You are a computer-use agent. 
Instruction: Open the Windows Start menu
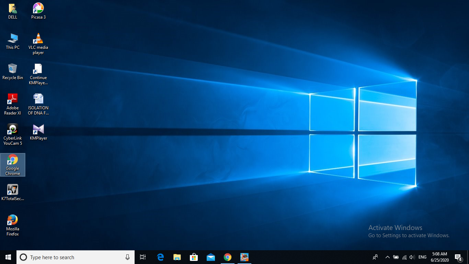point(8,257)
